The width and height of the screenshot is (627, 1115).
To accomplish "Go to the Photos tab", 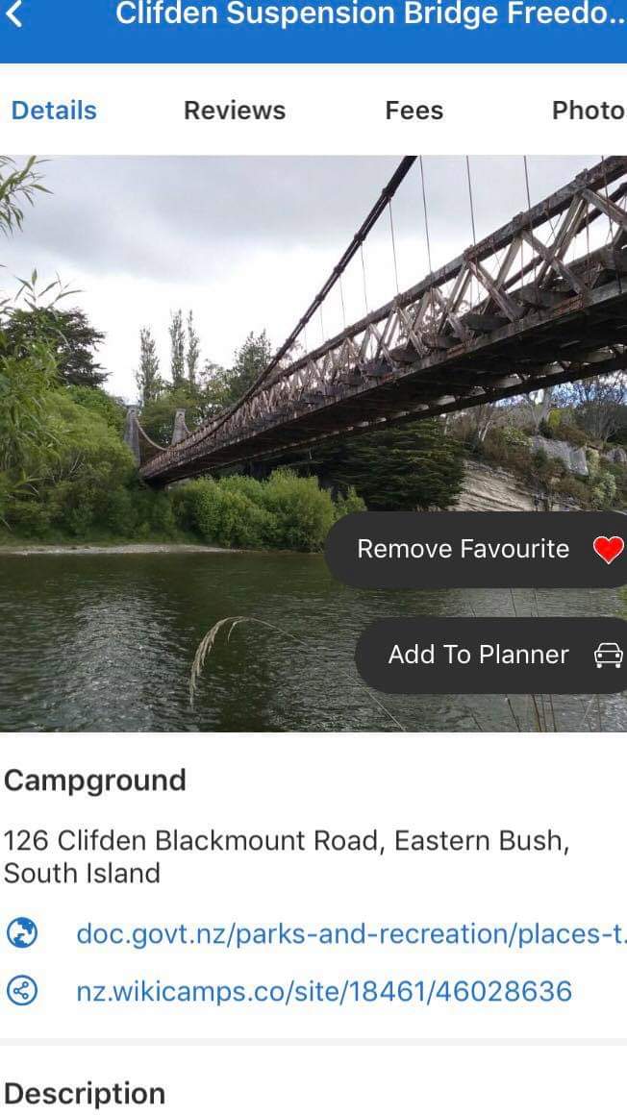I will pyautogui.click(x=589, y=111).
